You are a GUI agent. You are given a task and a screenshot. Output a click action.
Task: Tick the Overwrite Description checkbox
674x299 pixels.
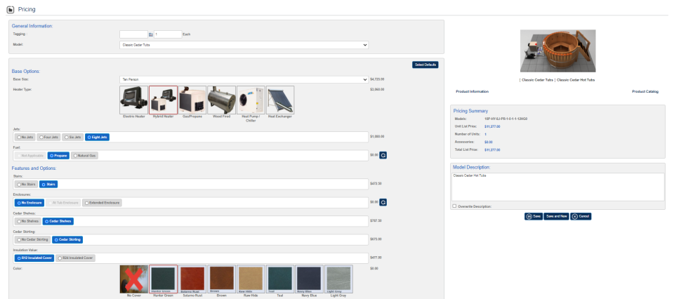pos(454,206)
